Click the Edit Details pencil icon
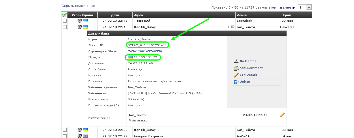Screen dimensions: 354x138 [x=236, y=75]
